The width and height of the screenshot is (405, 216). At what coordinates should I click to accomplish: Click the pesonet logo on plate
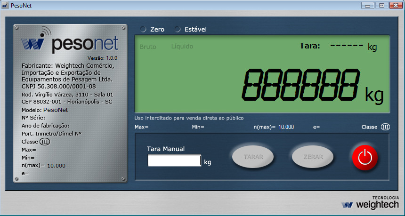click(70, 40)
